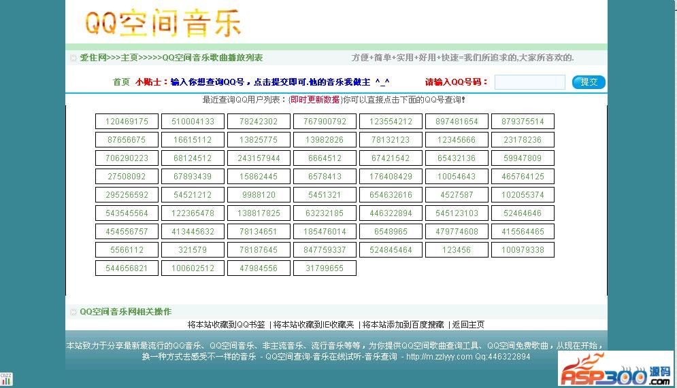Pick QQ number 6578413
Screen dimensions: 677x388
[x=325, y=177]
